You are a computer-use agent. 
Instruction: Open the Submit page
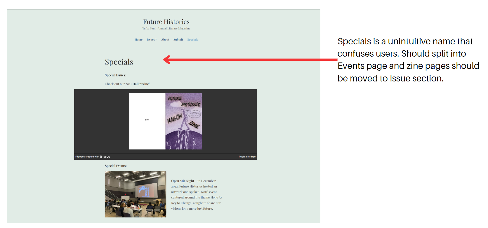(178, 40)
